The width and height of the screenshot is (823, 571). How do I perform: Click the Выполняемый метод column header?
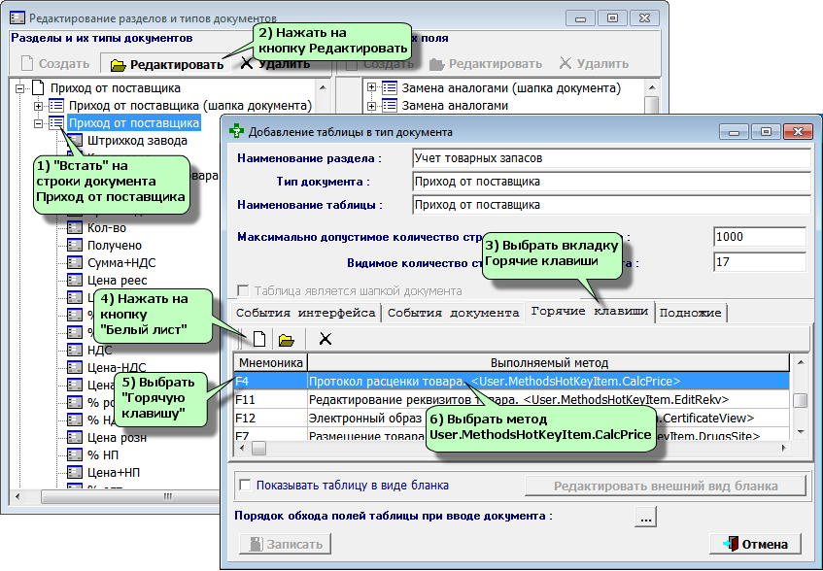(x=548, y=362)
